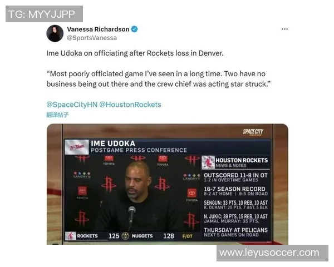Open the @SportsVanessa handle
334x267 pixels.
(92, 38)
